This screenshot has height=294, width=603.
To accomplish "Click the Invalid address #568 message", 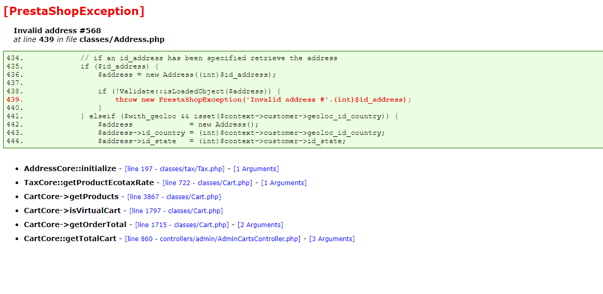I will point(57,31).
